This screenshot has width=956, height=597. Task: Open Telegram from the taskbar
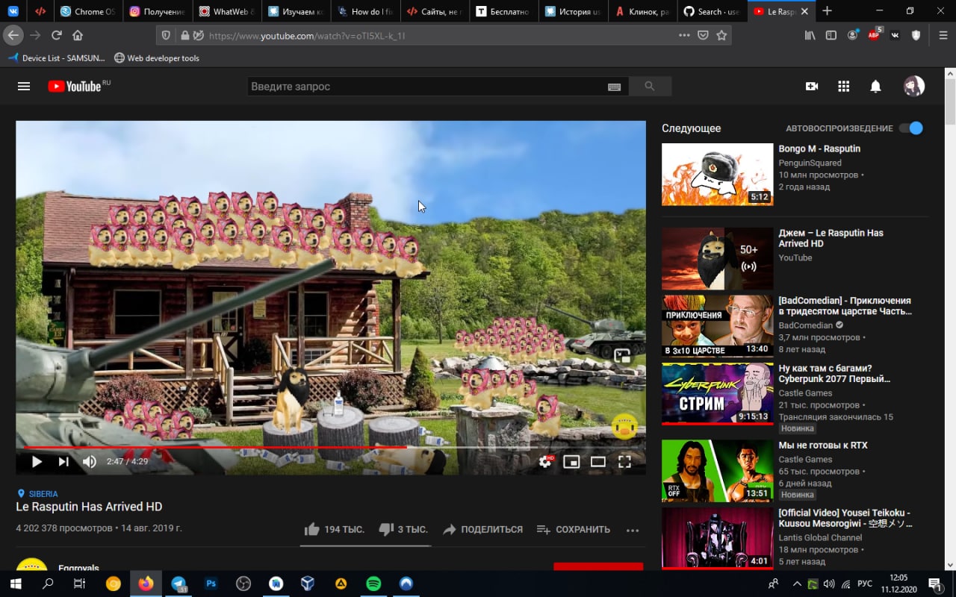pos(178,584)
